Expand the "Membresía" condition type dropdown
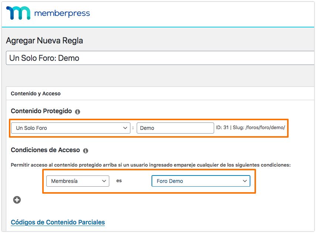 77,181
